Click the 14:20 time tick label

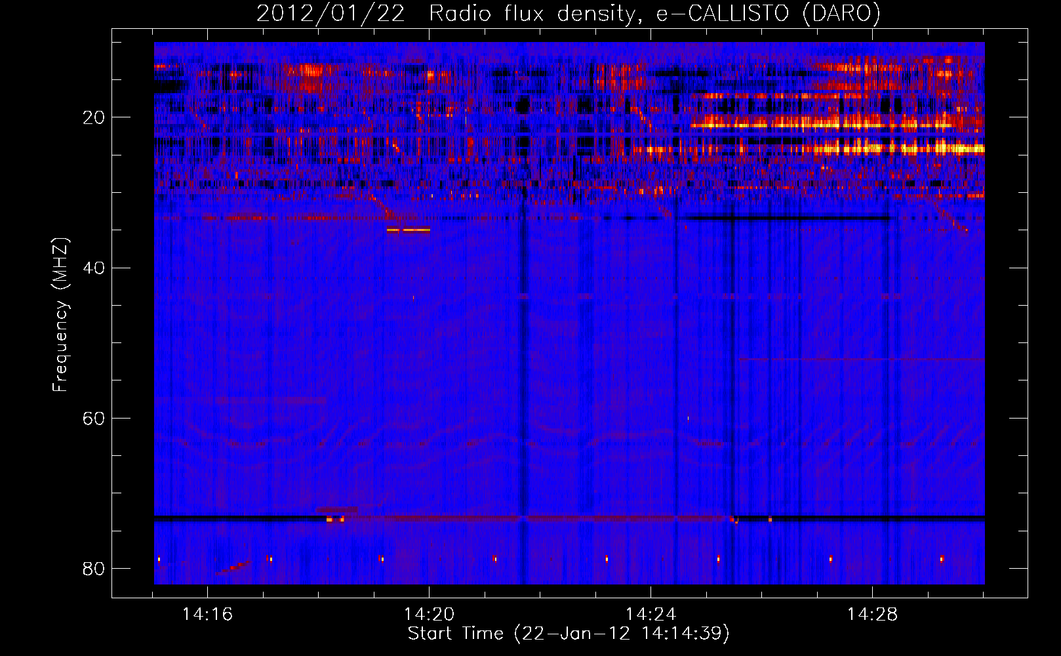429,615
